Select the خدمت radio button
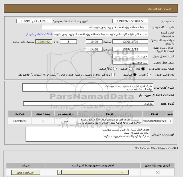 [131, 69]
